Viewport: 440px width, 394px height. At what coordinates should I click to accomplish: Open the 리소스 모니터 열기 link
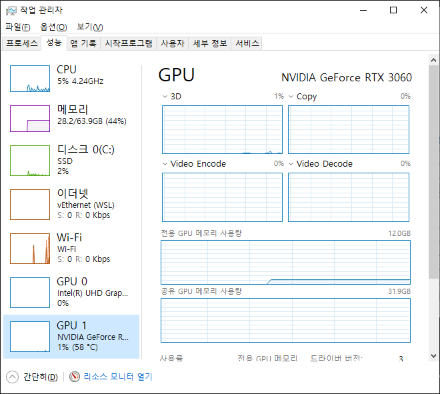(x=118, y=377)
